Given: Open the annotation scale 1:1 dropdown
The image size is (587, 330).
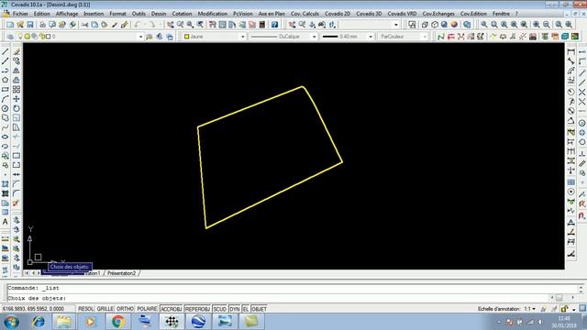Looking at the screenshot, I should tap(530, 309).
